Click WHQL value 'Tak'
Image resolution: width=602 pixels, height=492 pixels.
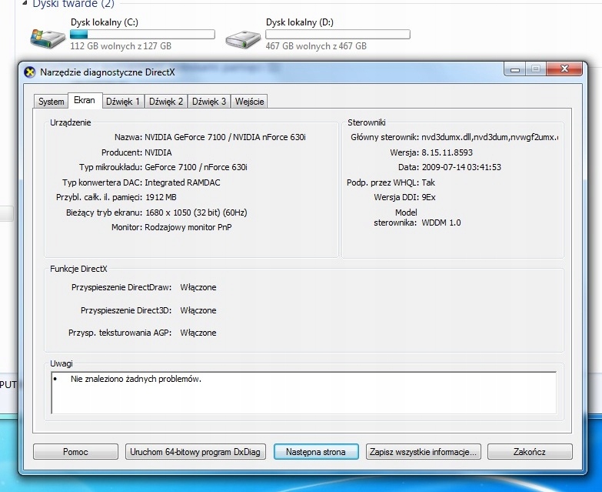click(428, 182)
